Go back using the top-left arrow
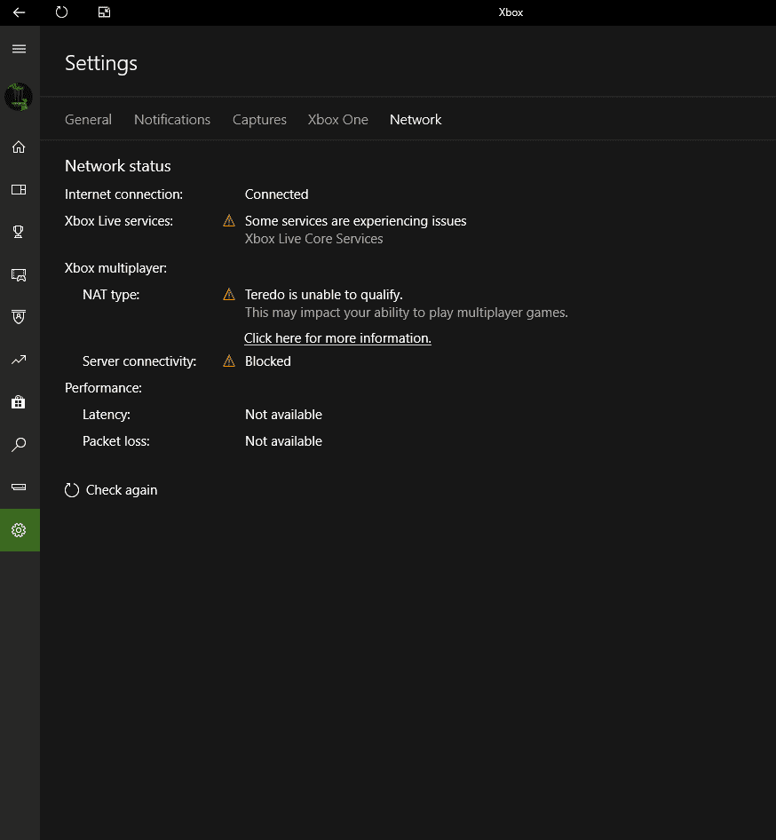The width and height of the screenshot is (776, 840). [19, 12]
